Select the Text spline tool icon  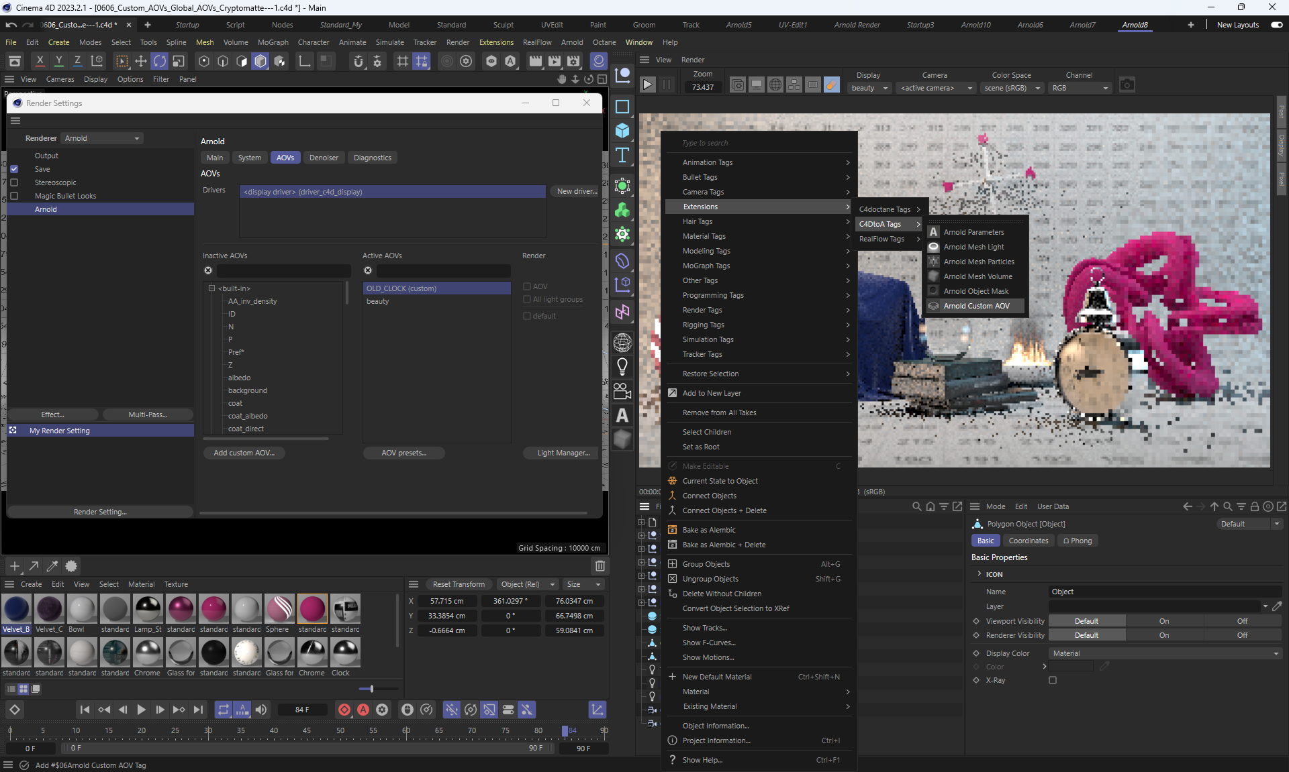pyautogui.click(x=622, y=156)
